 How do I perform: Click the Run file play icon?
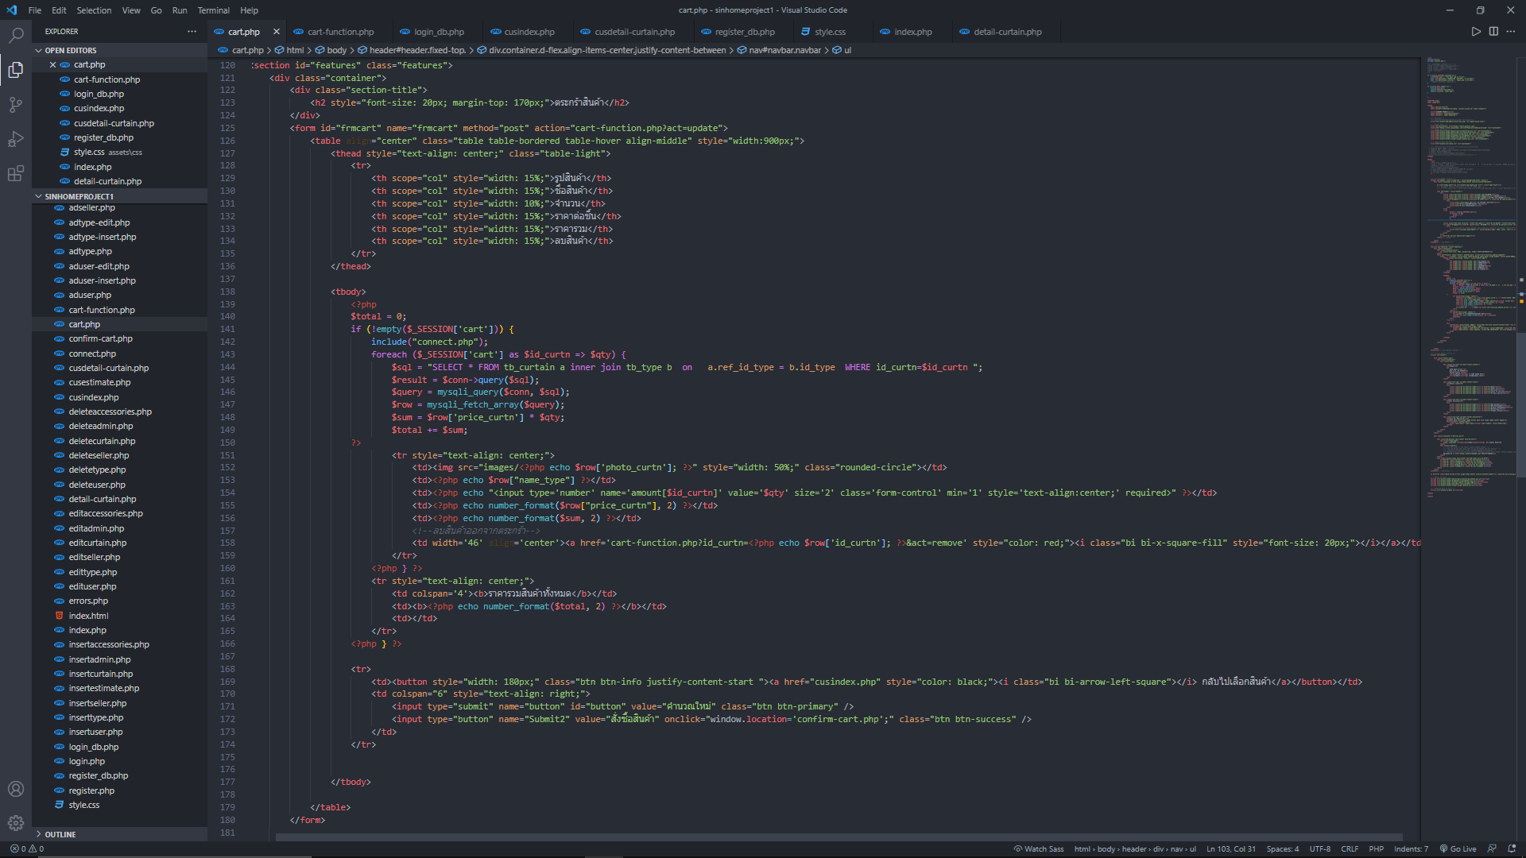pos(1475,32)
